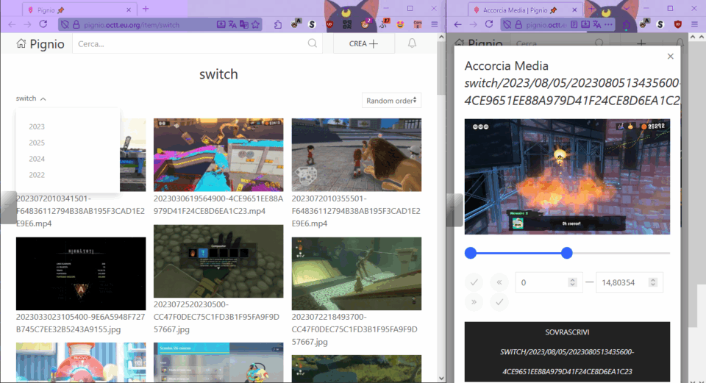Bookmark the page with the star icon

pos(255,24)
